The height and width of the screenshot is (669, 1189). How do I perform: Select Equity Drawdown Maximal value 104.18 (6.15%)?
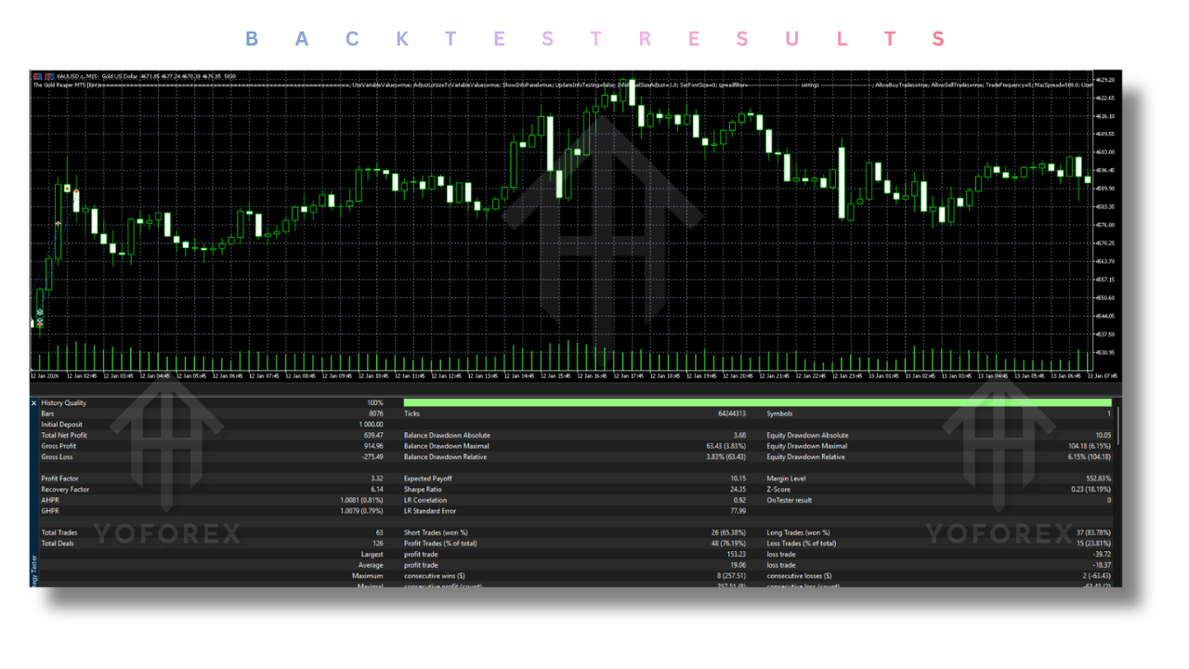pos(1088,446)
